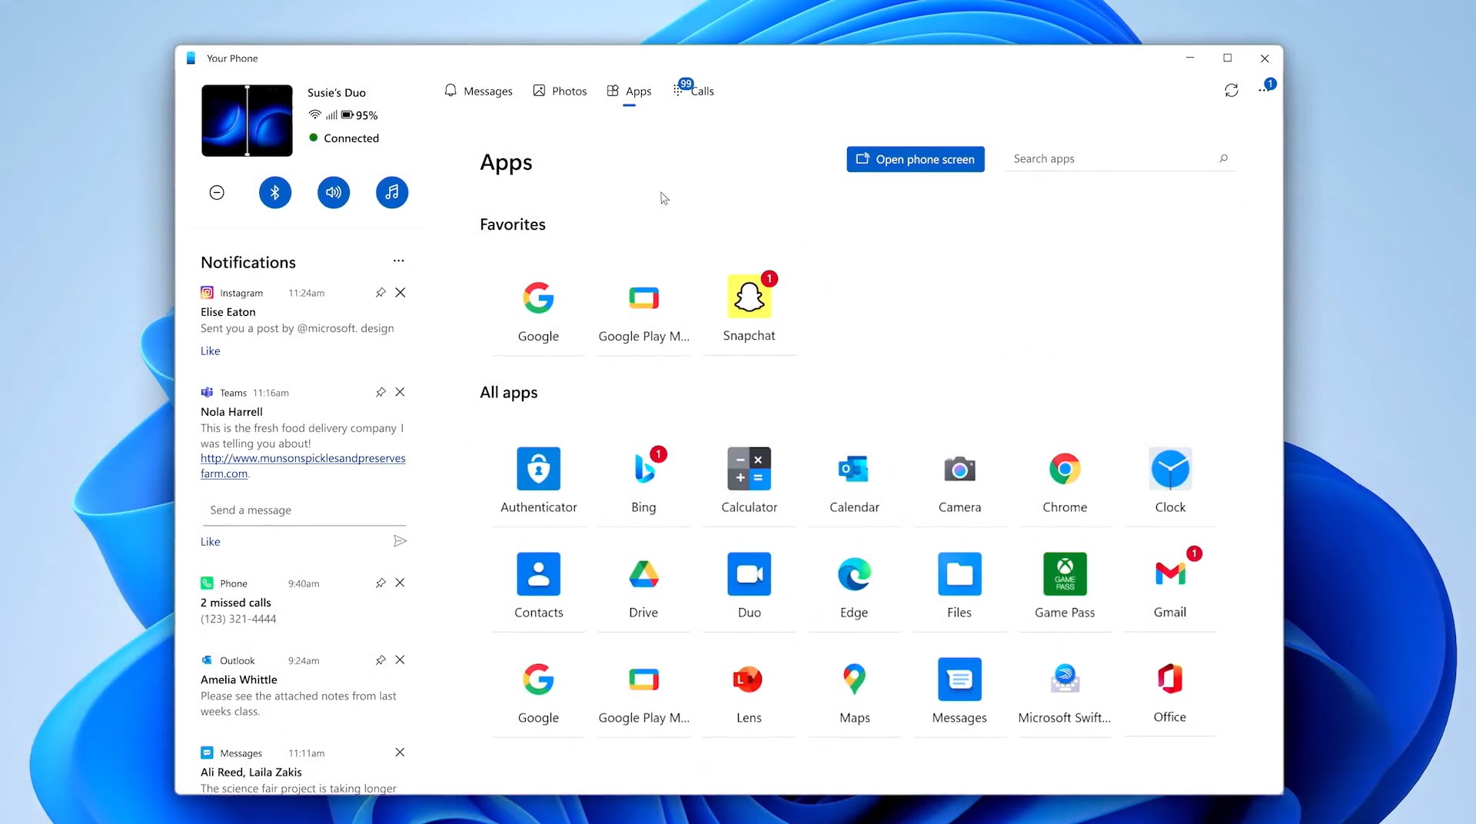Send the Teams reply message
The image size is (1476, 824).
tap(400, 541)
